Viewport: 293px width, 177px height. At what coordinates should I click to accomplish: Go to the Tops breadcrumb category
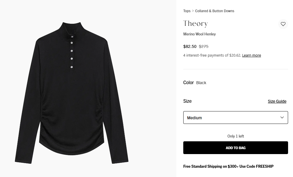187,11
